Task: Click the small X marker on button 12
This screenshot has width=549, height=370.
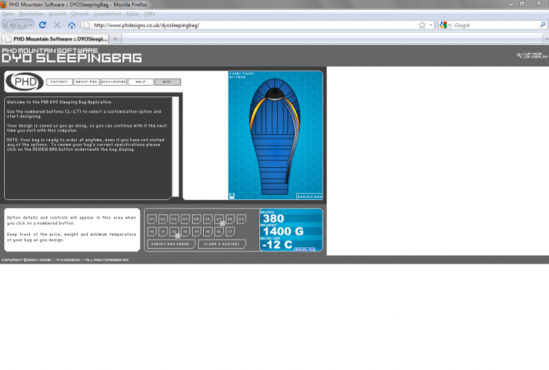Action: click(178, 236)
